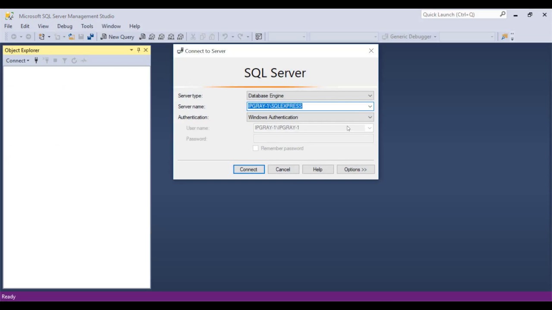552x310 pixels.
Task: Open the File menu
Action: click(x=8, y=26)
